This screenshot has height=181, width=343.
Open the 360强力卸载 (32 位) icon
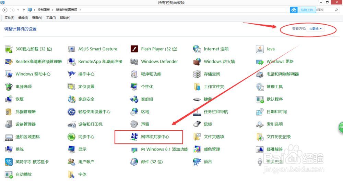[x=9, y=49]
